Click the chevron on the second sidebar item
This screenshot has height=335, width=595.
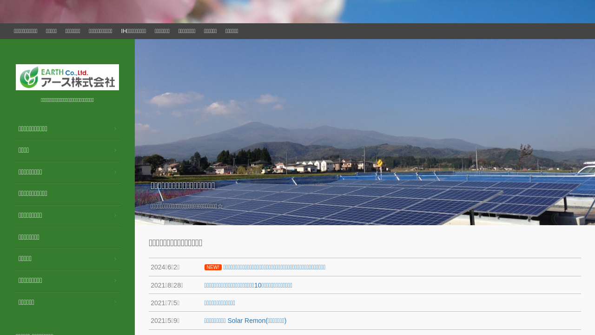(115, 150)
